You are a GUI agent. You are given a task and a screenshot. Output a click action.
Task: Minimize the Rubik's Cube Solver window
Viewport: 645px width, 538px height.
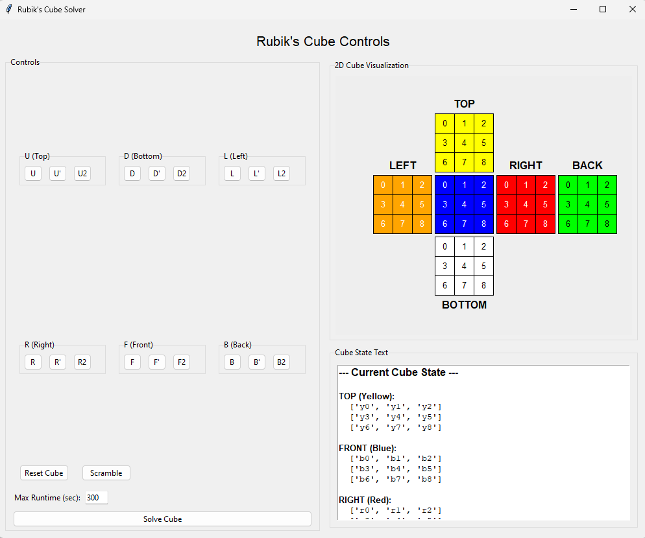574,9
